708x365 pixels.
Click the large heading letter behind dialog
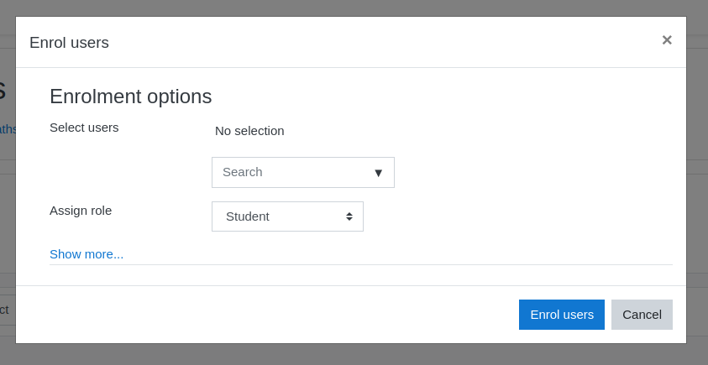click(3, 91)
